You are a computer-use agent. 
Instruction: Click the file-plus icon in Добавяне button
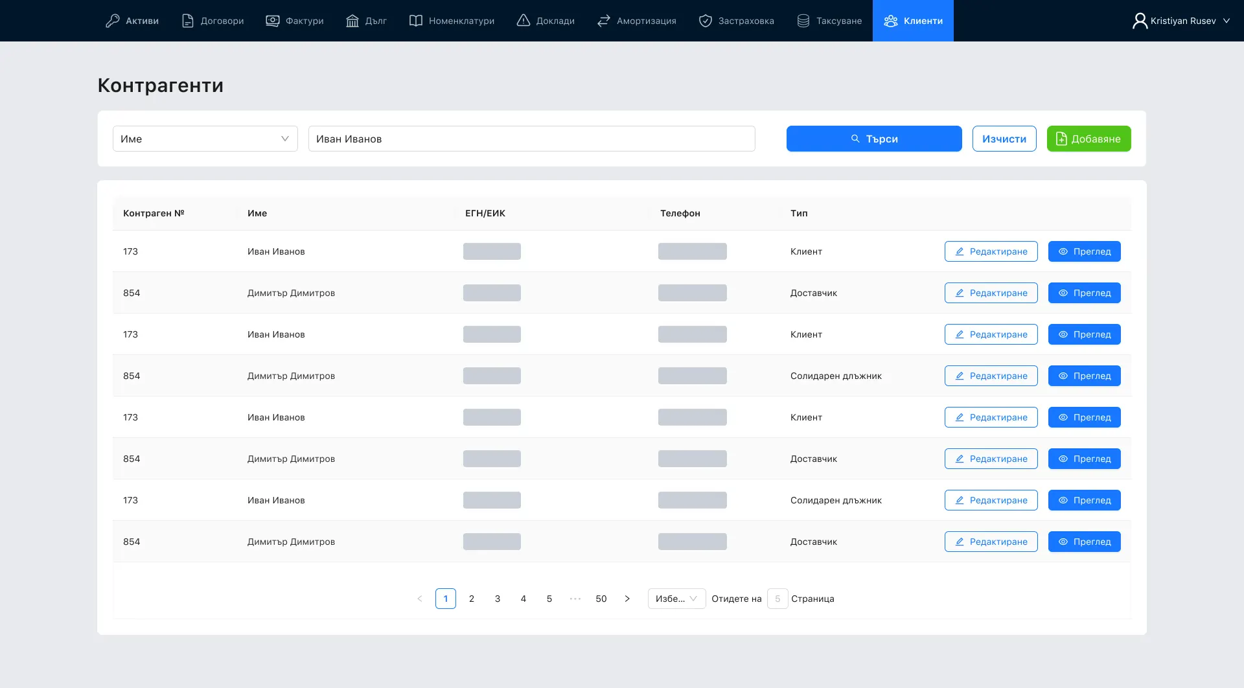(1061, 139)
